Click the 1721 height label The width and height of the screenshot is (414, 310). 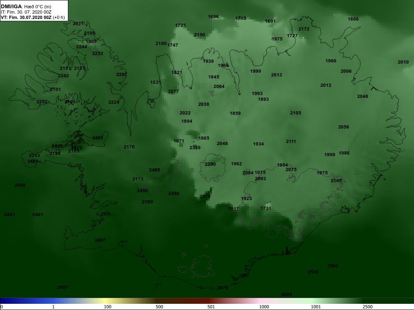tap(181, 25)
